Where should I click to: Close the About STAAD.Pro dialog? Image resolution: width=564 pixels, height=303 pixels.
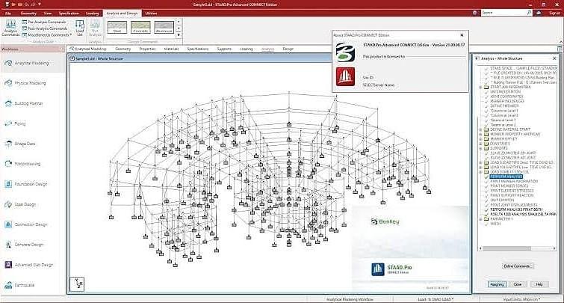tap(462, 35)
